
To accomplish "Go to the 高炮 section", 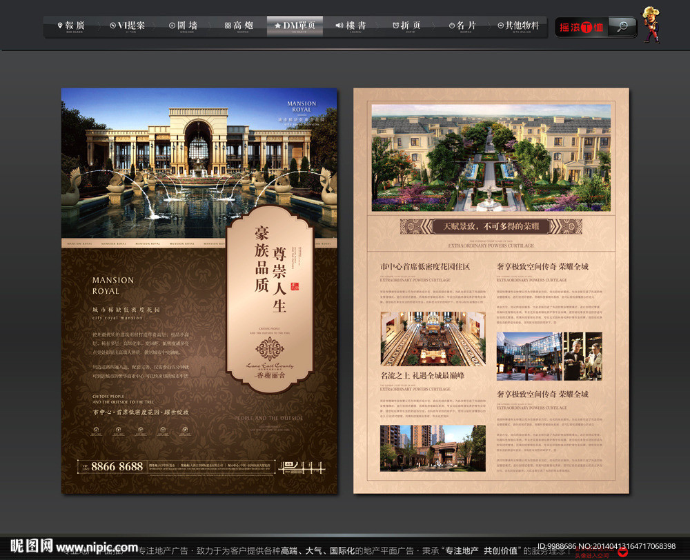I will [x=239, y=26].
